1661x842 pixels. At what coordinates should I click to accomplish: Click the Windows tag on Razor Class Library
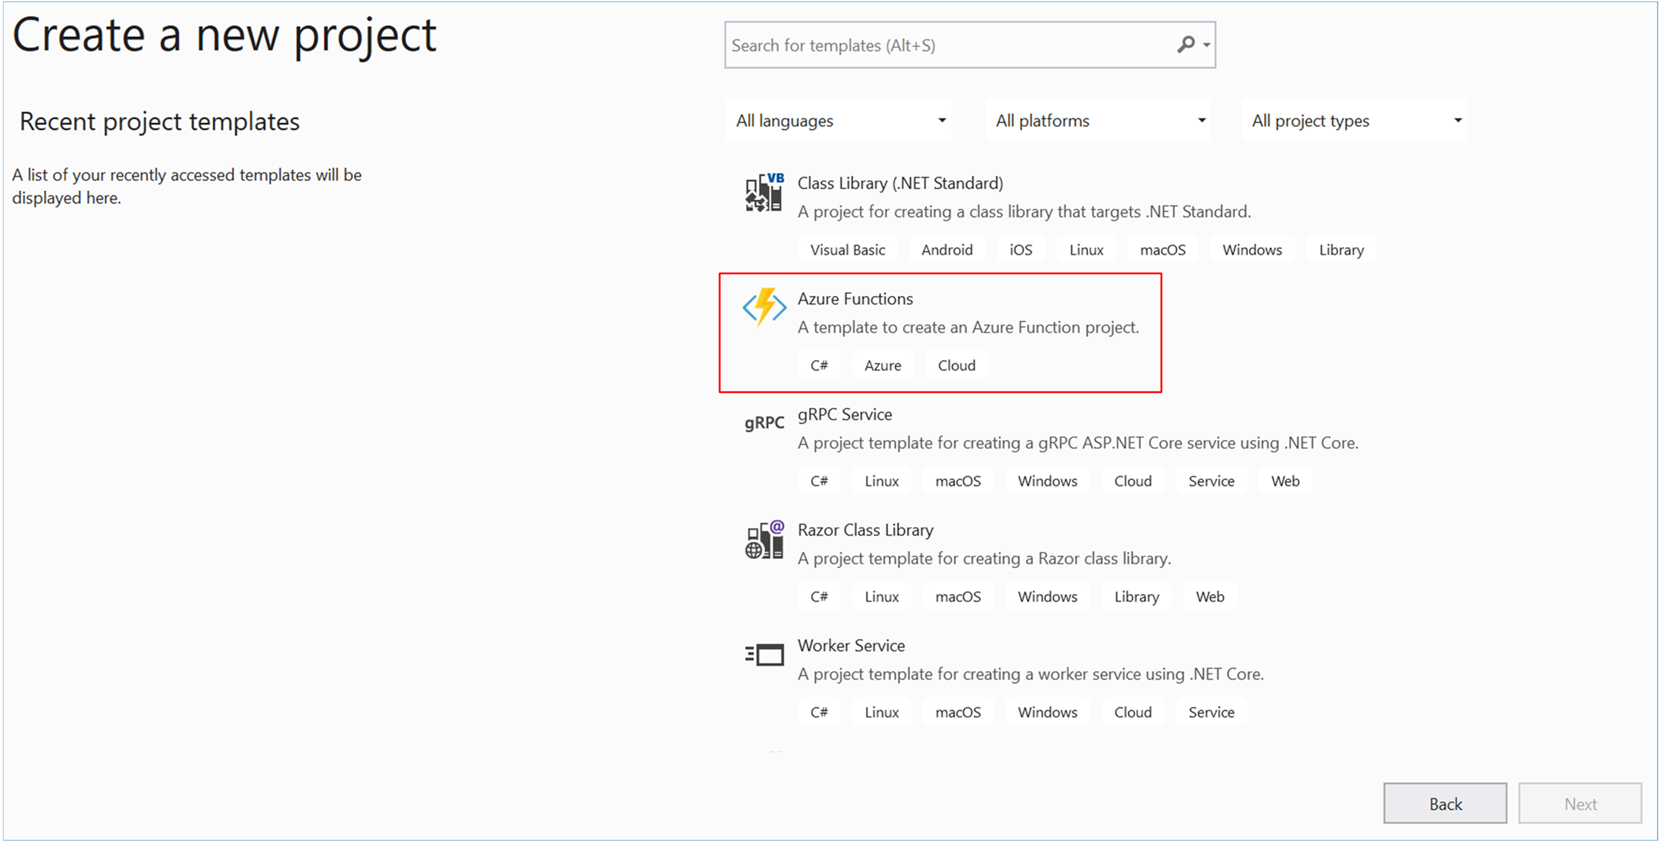[1043, 597]
